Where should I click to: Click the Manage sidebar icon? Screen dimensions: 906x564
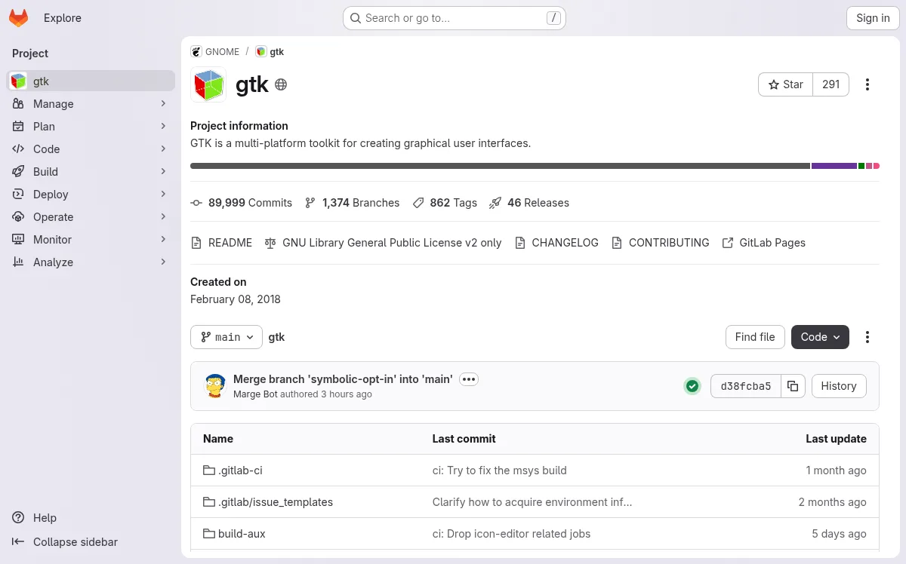coord(18,104)
